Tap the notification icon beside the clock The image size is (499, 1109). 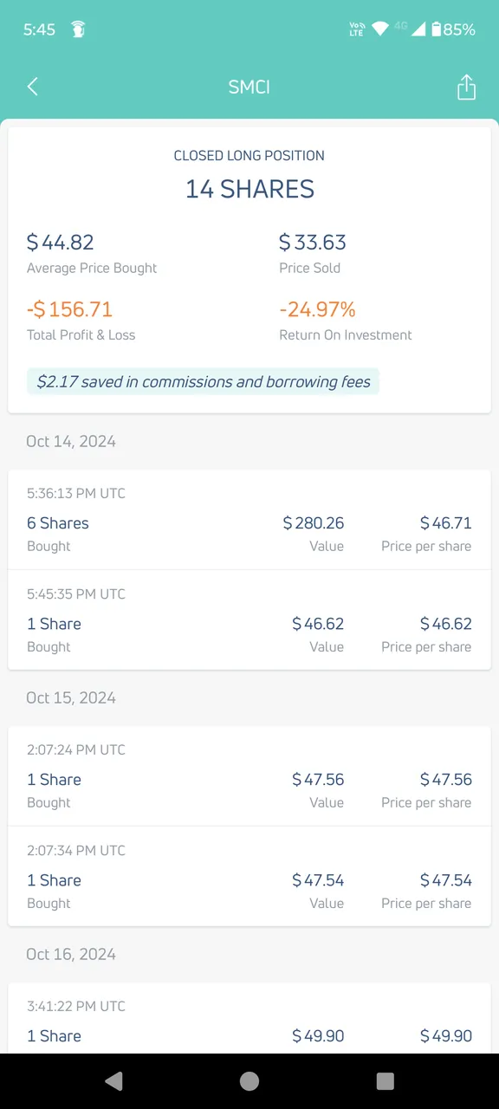click(x=78, y=29)
